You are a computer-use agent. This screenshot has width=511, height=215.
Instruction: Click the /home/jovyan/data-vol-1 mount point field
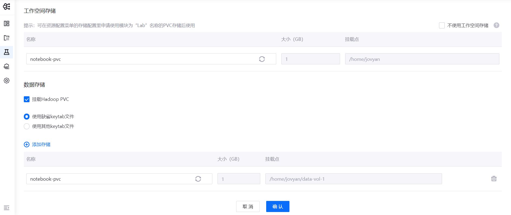pos(353,179)
